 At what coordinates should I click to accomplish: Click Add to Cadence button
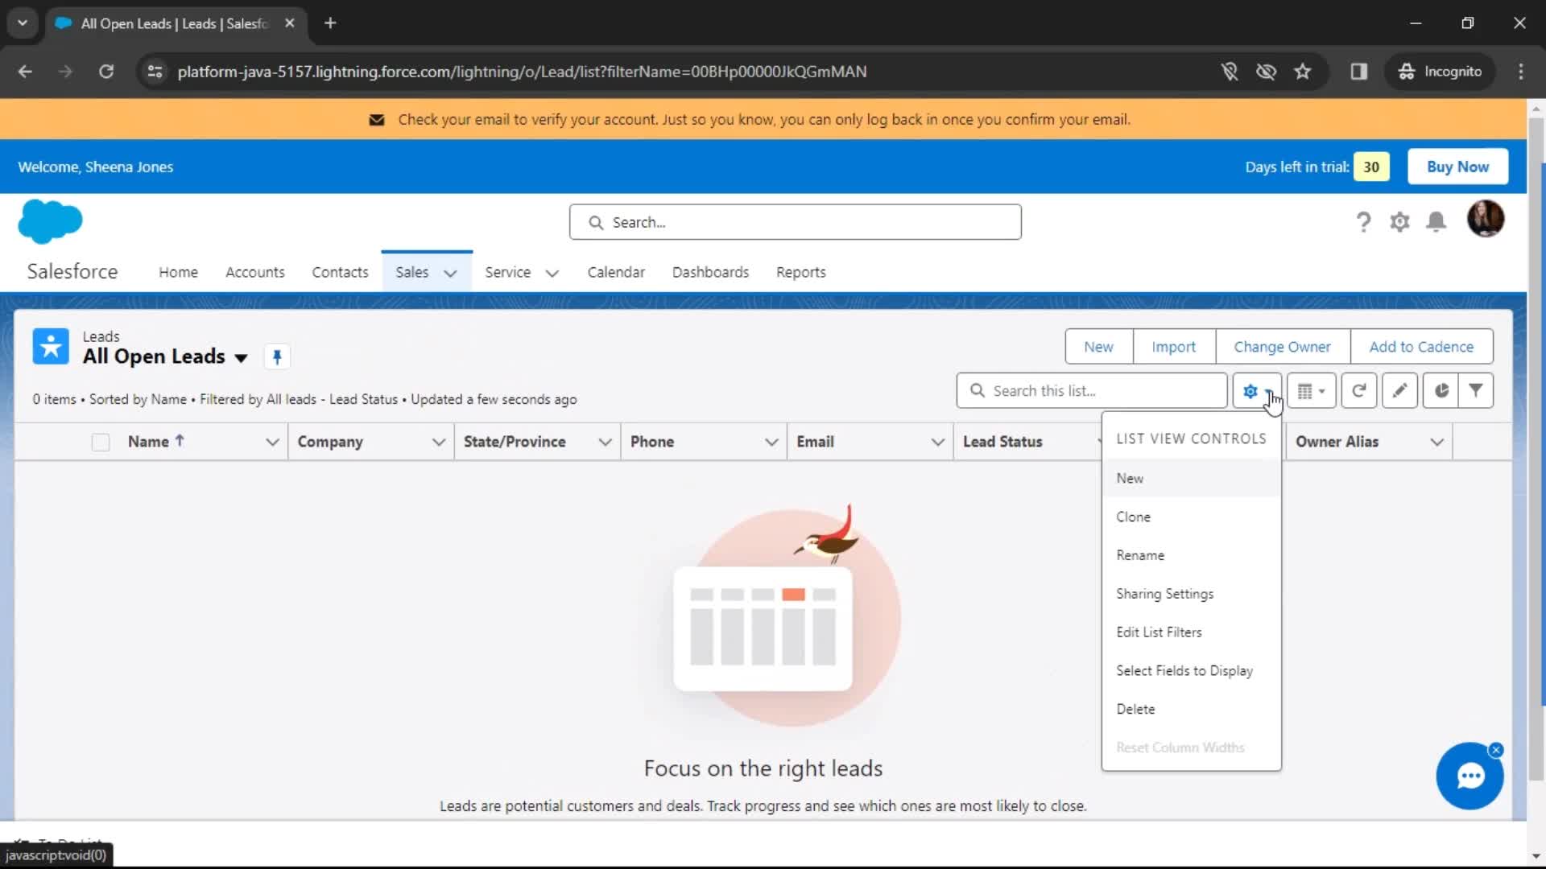click(1421, 347)
